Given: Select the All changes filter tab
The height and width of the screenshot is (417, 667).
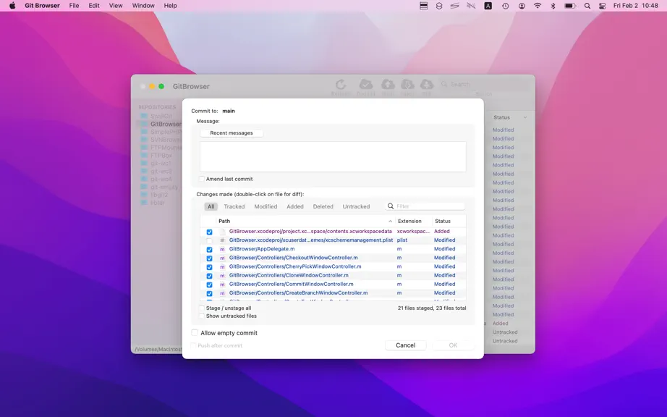Looking at the screenshot, I should pos(211,206).
